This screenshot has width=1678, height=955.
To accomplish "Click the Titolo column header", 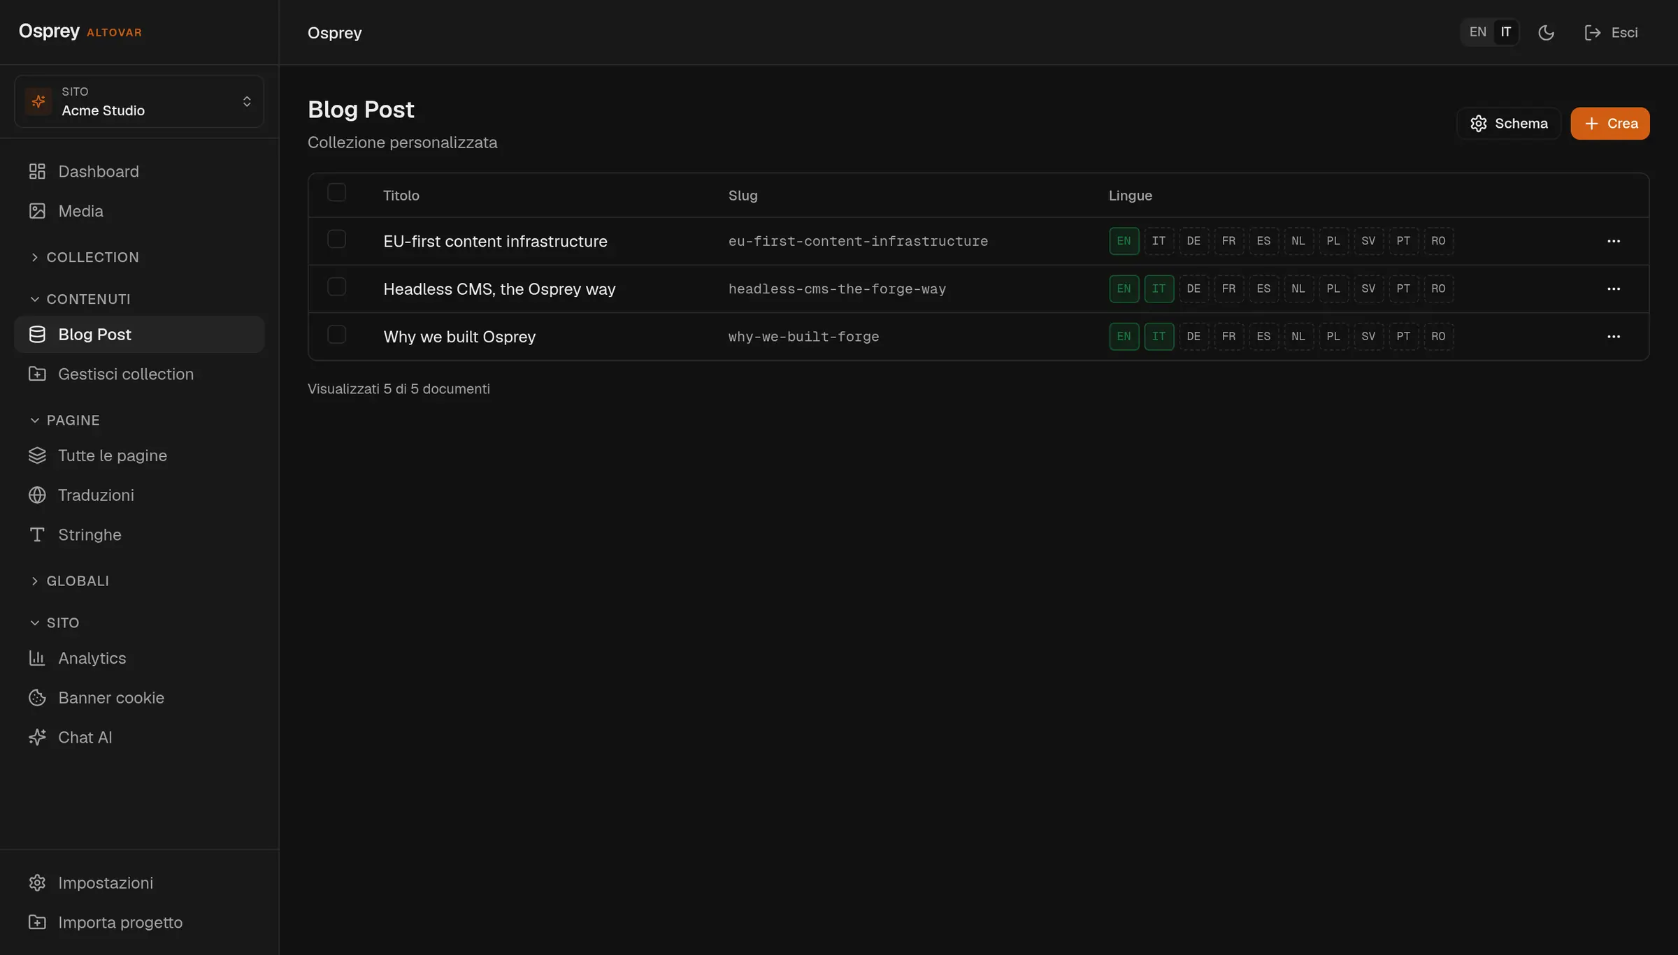I will [401, 196].
